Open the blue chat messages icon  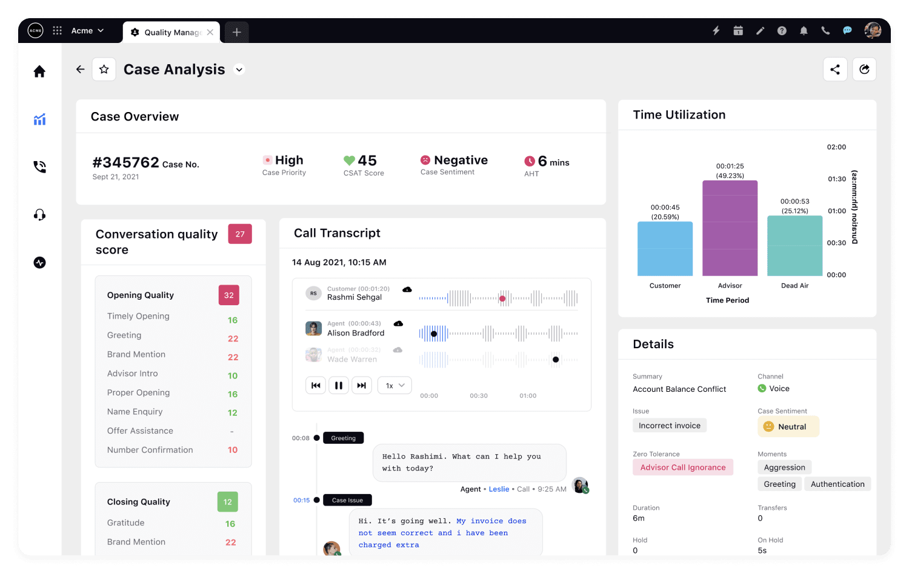coord(847,30)
